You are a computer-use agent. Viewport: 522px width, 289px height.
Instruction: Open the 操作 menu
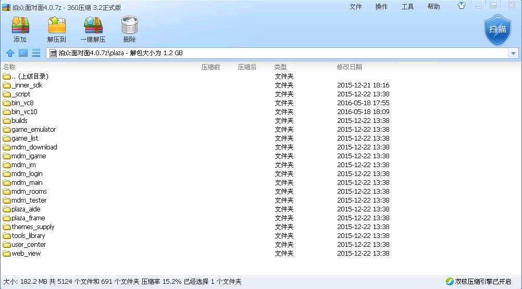(x=381, y=7)
